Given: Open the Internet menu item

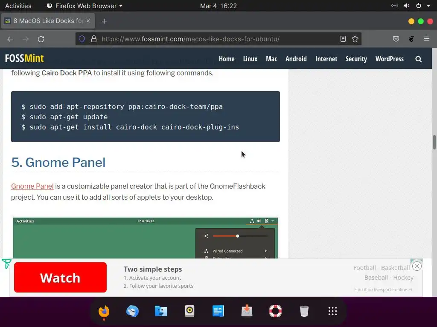Looking at the screenshot, I should [326, 59].
